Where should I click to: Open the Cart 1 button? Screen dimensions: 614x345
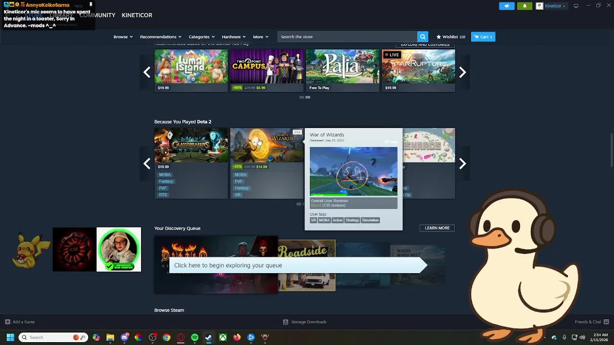483,37
